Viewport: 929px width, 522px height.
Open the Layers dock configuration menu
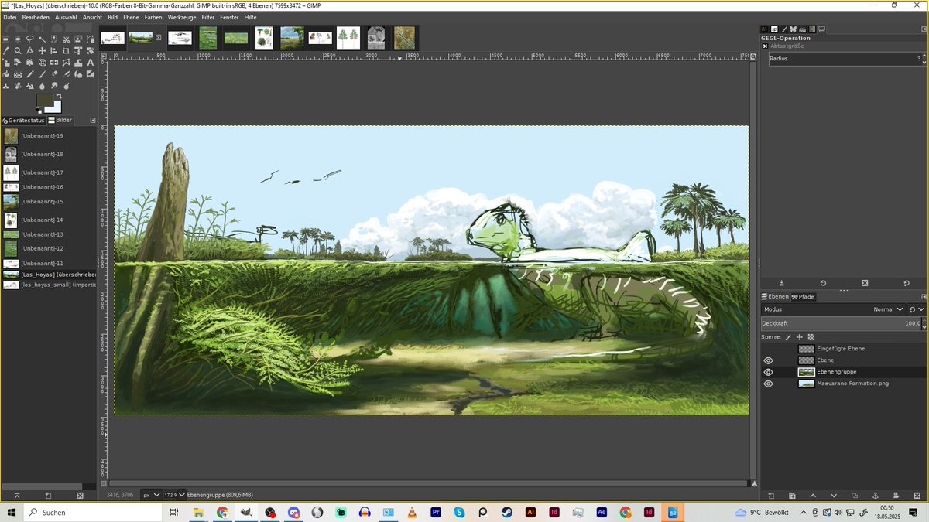tap(924, 297)
